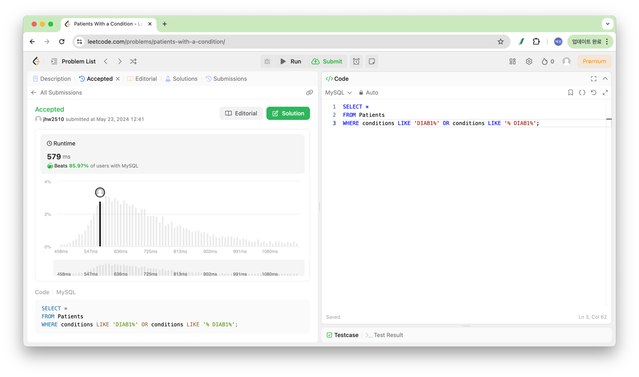Open the Solutions tab
The height and width of the screenshot is (377, 639).
181,79
